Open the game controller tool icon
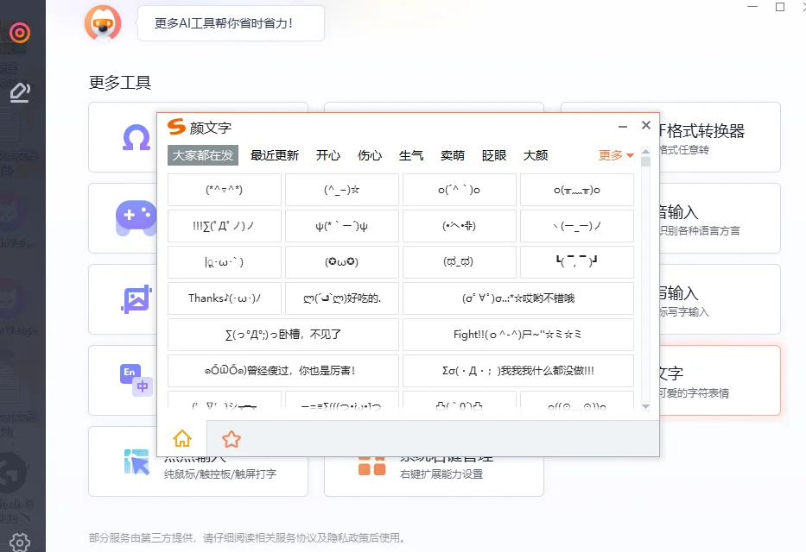 (136, 216)
